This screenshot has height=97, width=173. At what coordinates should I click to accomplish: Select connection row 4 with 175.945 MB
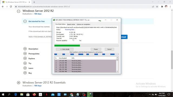85,67
